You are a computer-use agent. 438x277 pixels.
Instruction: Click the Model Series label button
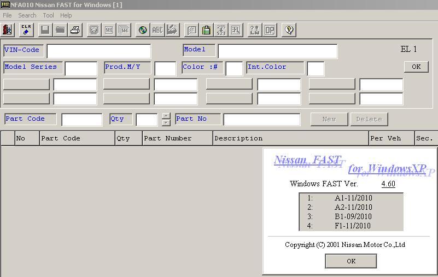(33, 67)
